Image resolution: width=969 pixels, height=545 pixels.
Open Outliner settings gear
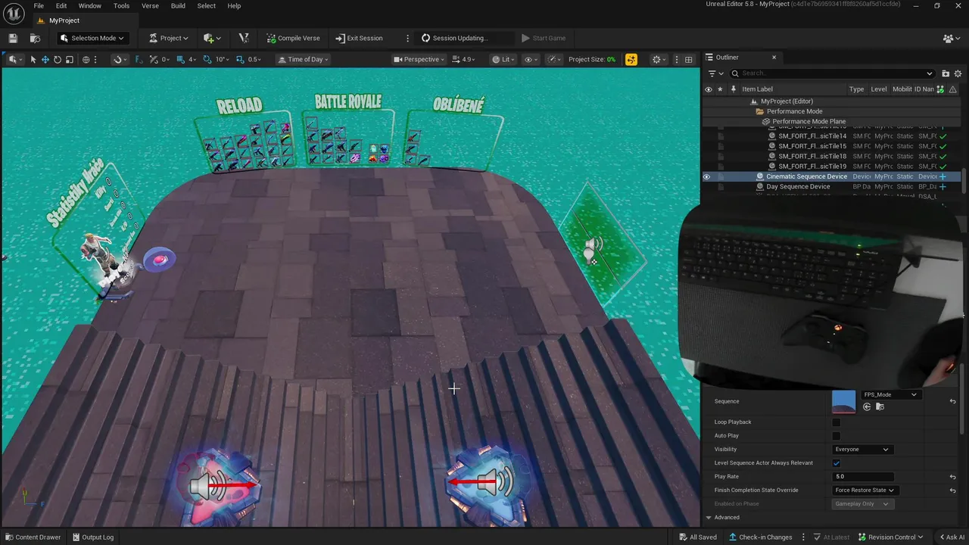(958, 73)
